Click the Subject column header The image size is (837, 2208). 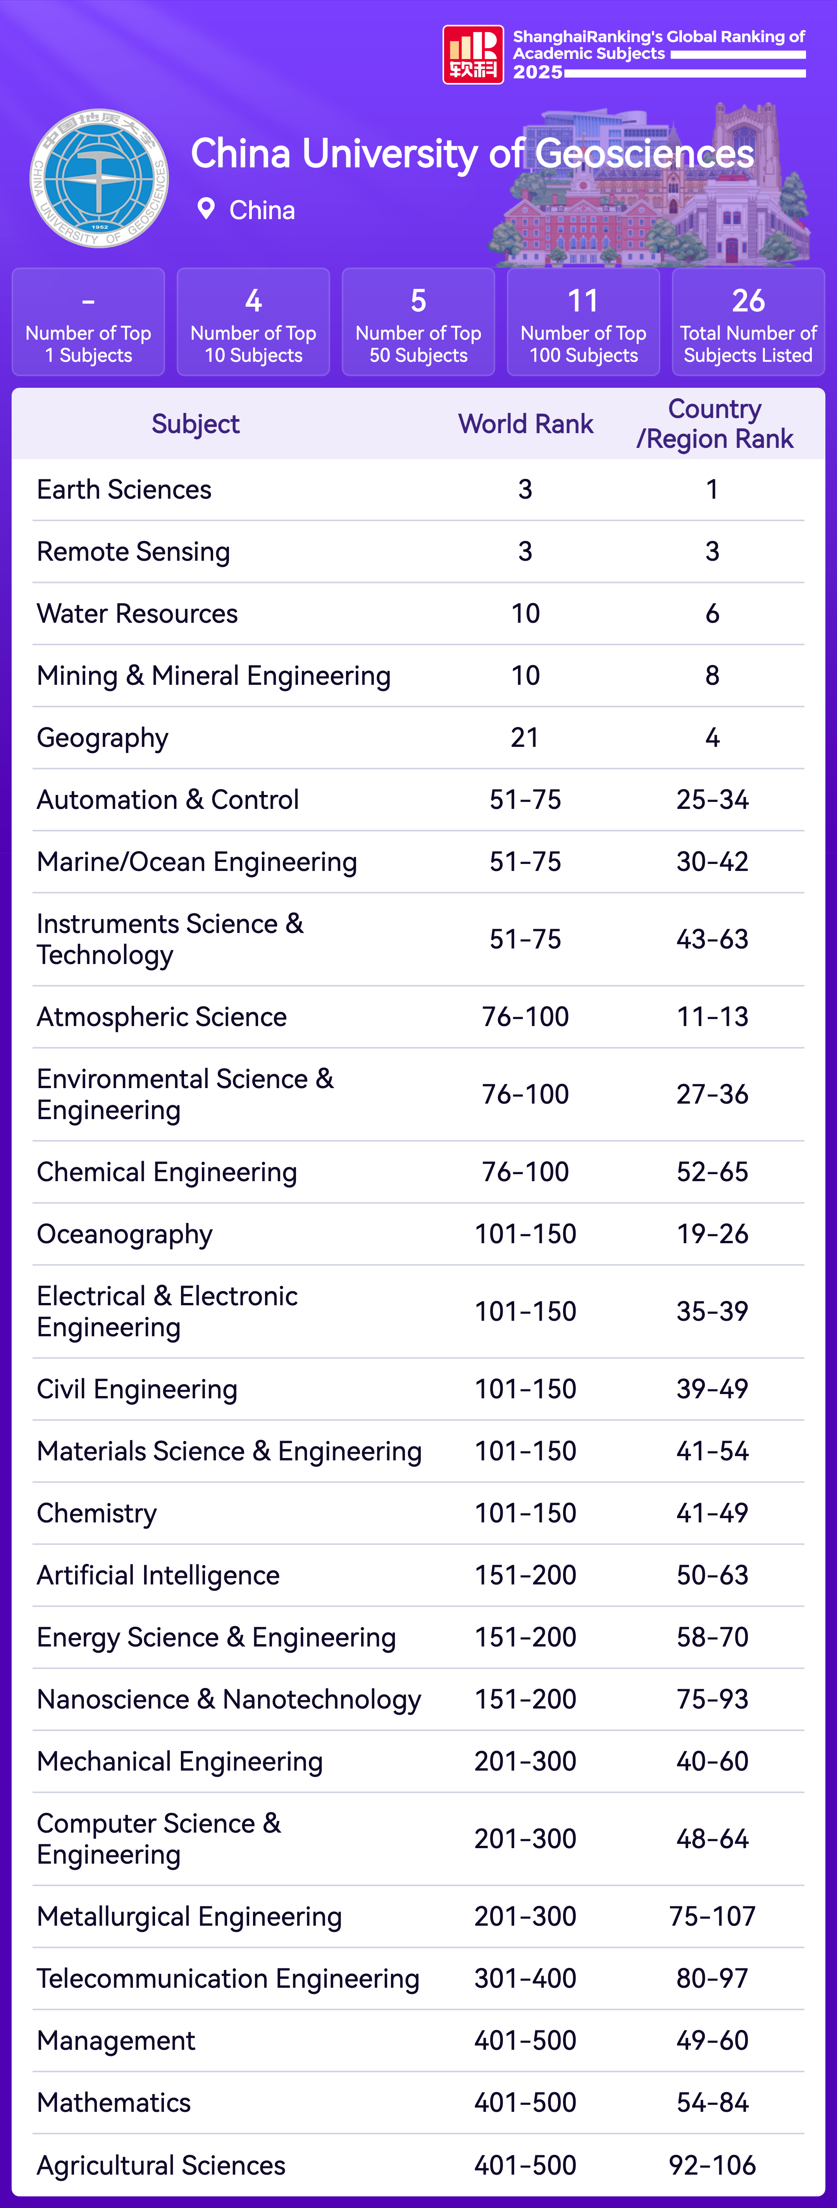point(195,424)
